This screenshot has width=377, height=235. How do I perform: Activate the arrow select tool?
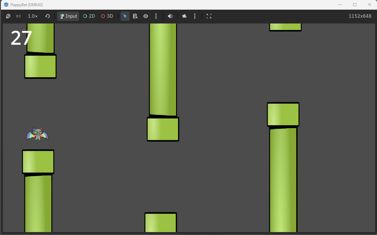click(x=125, y=16)
